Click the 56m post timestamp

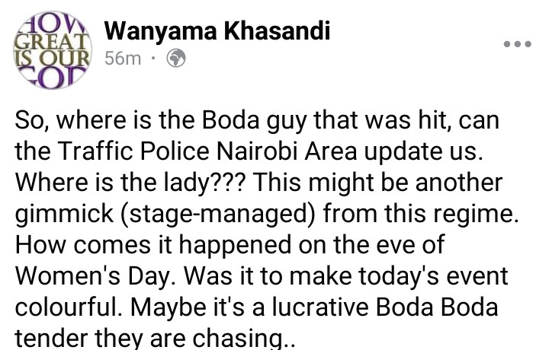pos(123,59)
